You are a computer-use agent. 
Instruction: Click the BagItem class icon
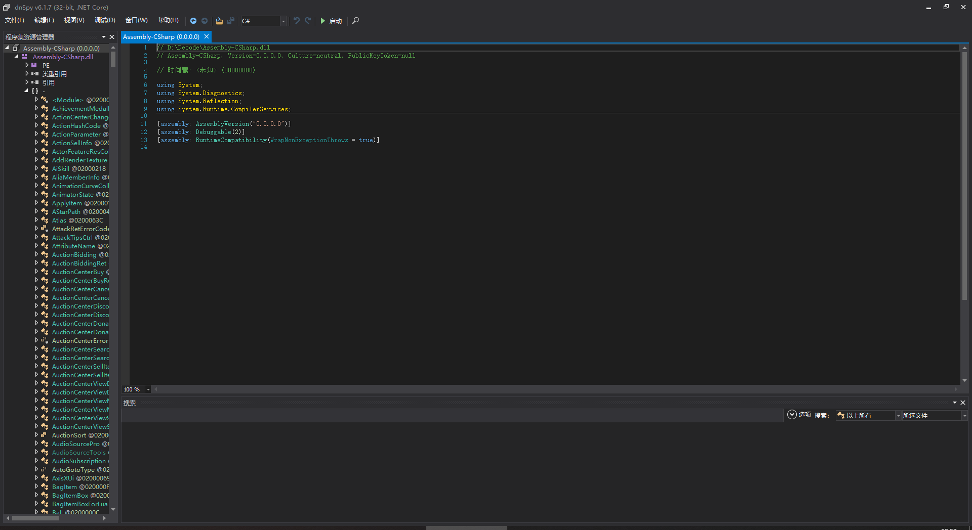pos(45,487)
